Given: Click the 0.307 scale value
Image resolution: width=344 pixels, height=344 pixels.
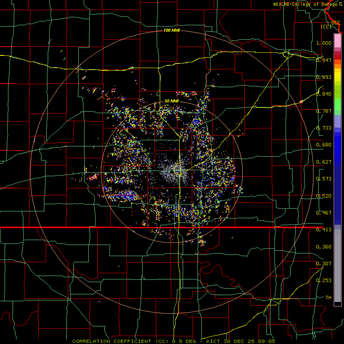Looking at the screenshot, I should click(x=324, y=264).
